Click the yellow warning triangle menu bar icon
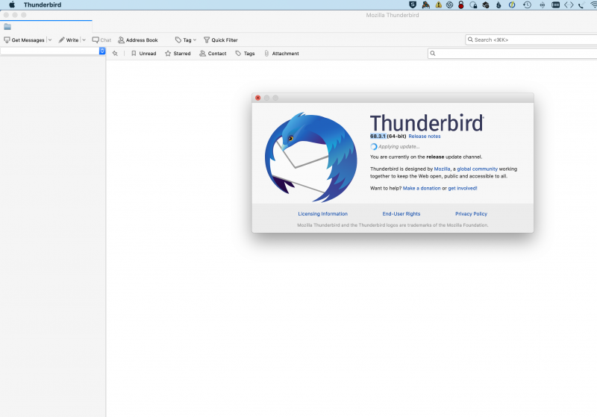Image resolution: width=597 pixels, height=417 pixels. coord(438,5)
